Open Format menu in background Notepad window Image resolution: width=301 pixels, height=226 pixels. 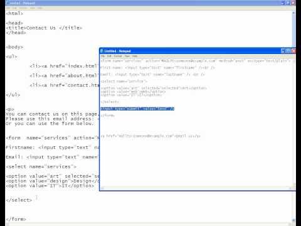[x=23, y=8]
